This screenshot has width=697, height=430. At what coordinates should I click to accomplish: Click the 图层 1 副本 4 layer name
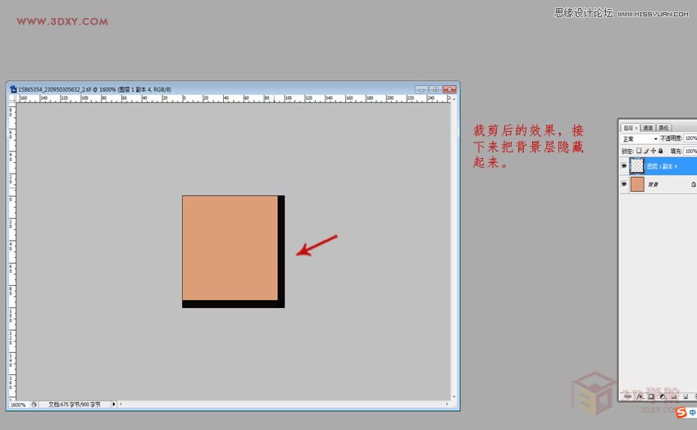click(662, 166)
